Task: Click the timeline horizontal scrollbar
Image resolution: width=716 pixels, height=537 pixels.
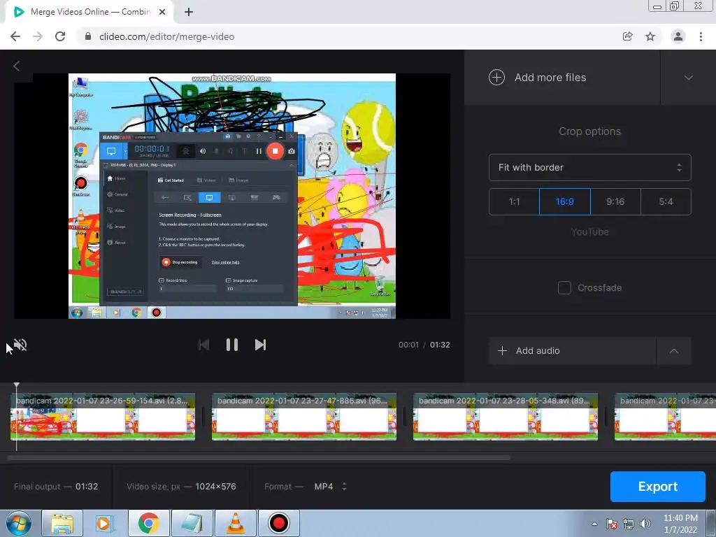Action: 259,457
